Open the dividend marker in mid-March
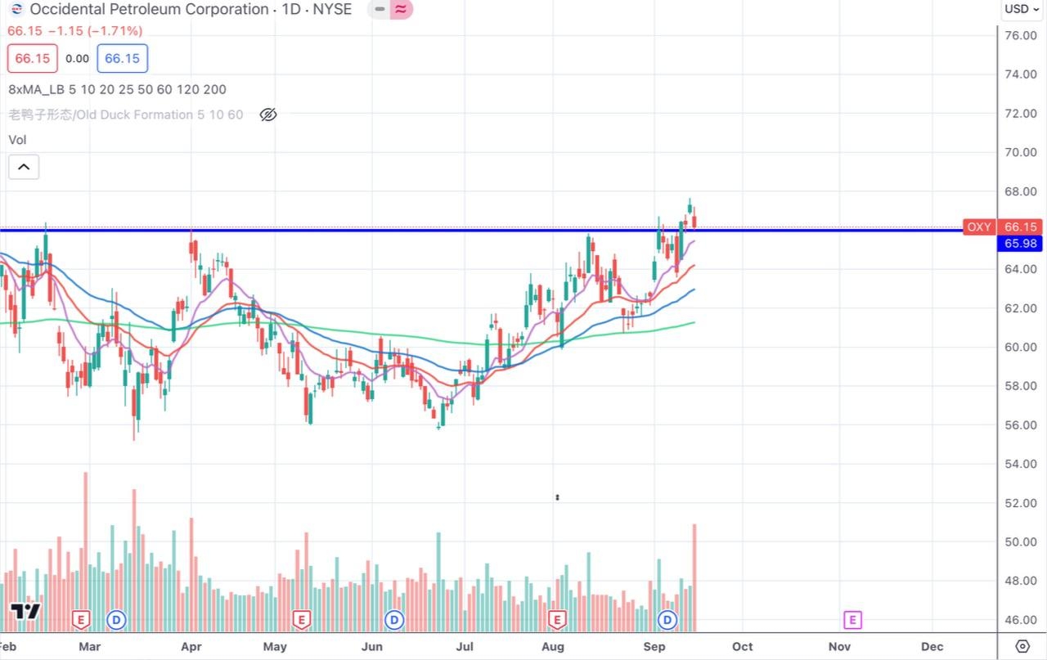 point(116,620)
